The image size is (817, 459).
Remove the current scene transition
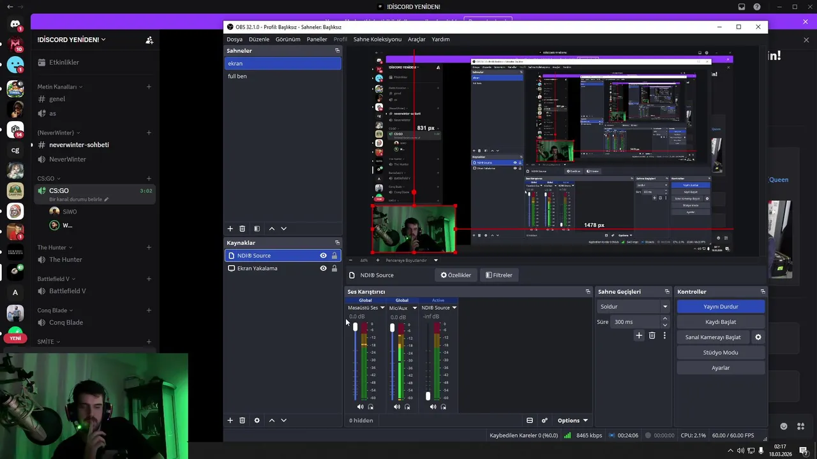[x=652, y=335]
